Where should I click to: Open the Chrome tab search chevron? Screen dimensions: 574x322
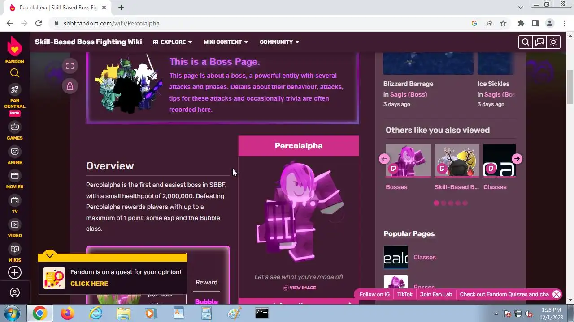(520, 8)
